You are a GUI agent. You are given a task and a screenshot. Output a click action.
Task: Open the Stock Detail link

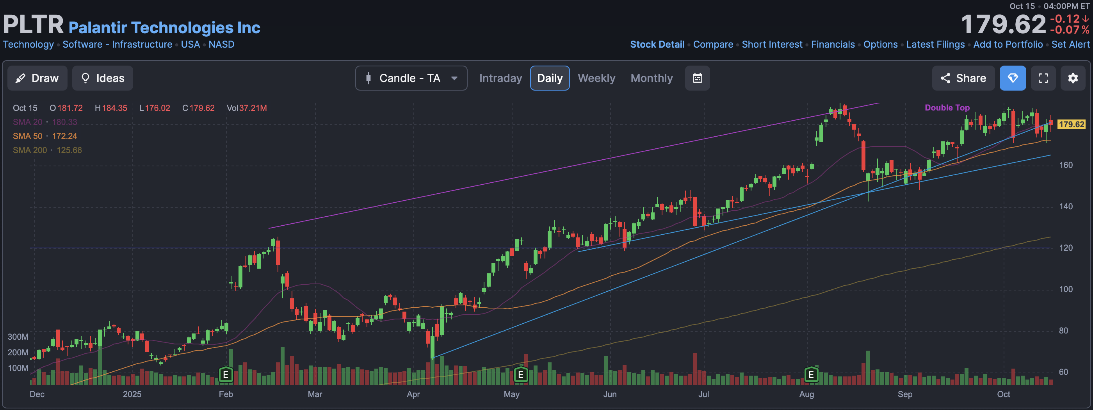[657, 44]
